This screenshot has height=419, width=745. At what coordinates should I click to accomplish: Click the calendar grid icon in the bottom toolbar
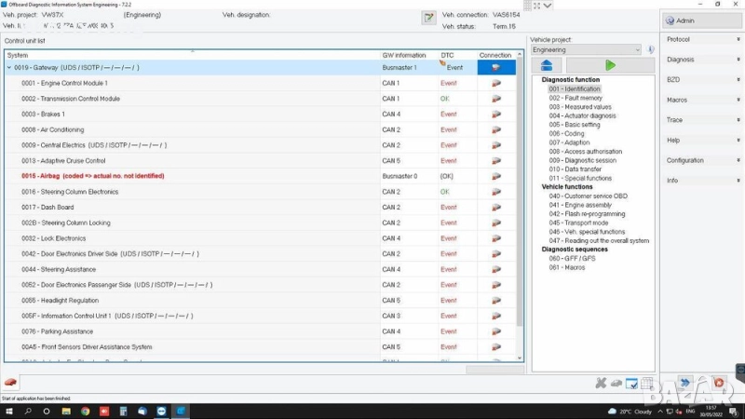click(x=646, y=383)
